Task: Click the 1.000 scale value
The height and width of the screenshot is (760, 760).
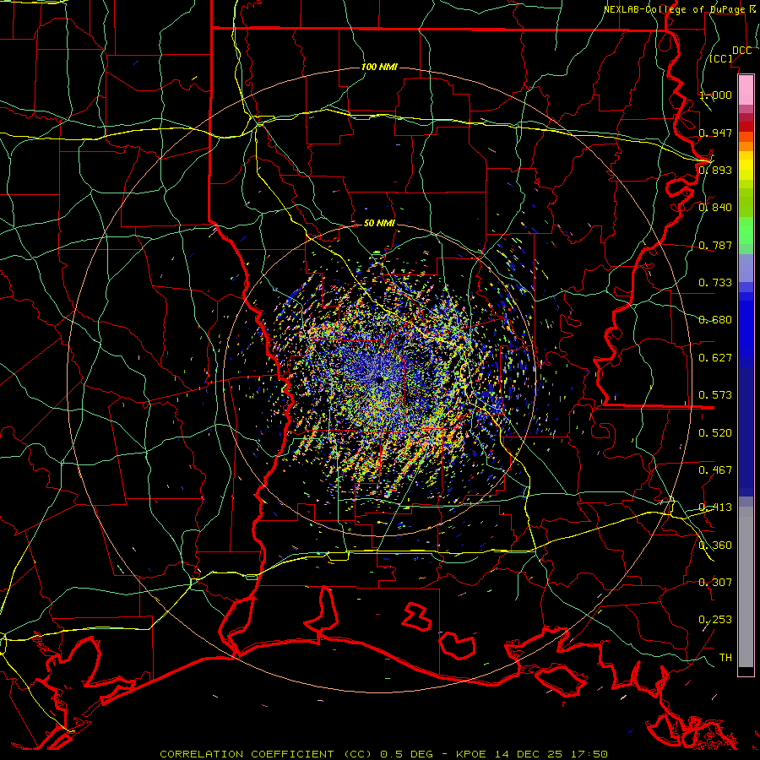Action: coord(715,95)
